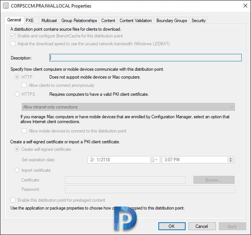This screenshot has height=235, width=251.
Task: Open the expiration date 2/1/2118 dropdown
Action: (124, 160)
